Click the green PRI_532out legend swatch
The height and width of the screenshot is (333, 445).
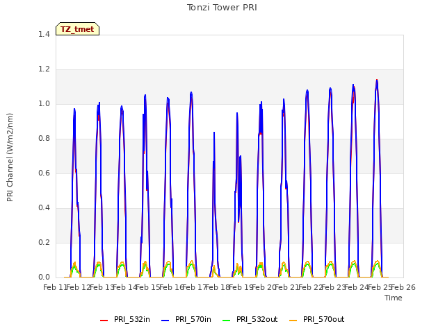[x=227, y=321]
